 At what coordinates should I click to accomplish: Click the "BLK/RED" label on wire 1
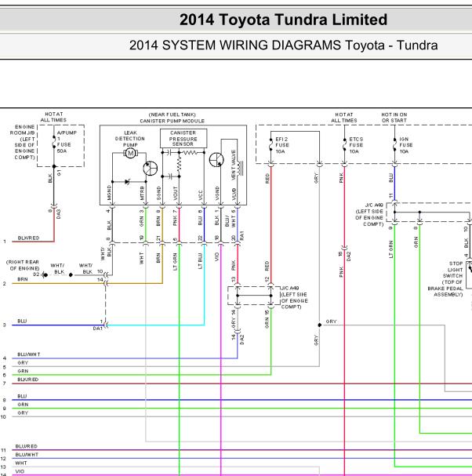point(28,238)
